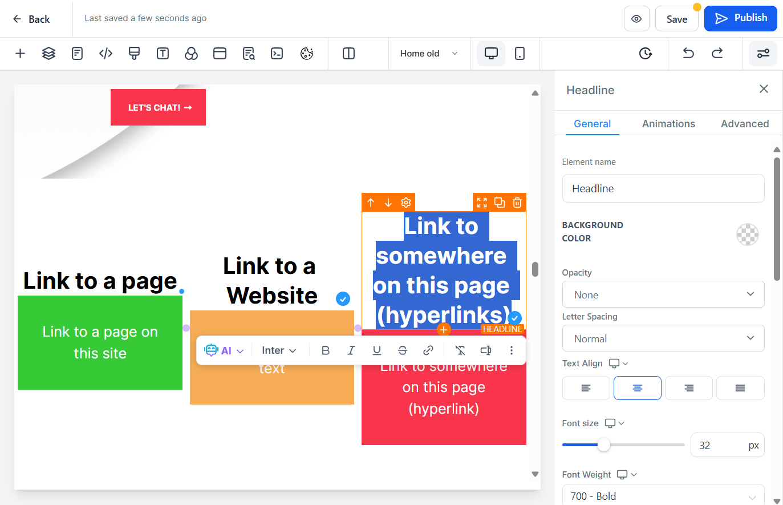The width and height of the screenshot is (783, 505).
Task: Move headline element up
Action: click(371, 203)
